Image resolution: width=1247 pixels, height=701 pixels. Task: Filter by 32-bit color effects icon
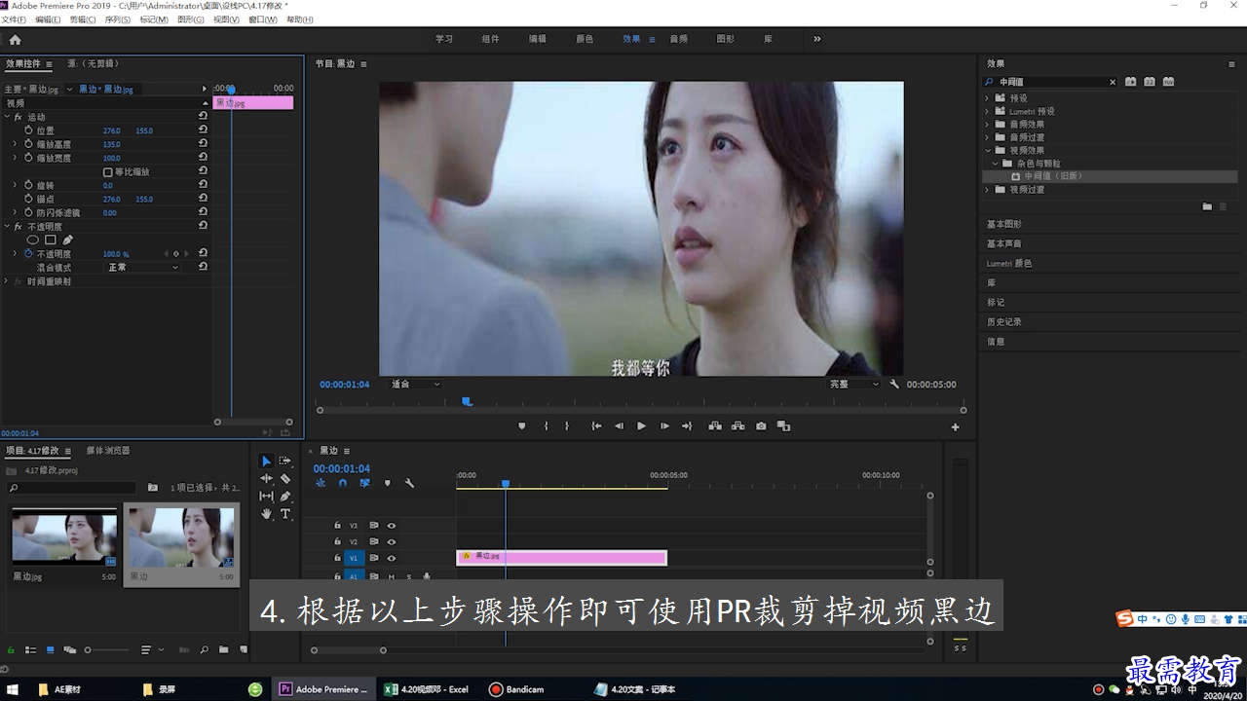(x=1150, y=82)
